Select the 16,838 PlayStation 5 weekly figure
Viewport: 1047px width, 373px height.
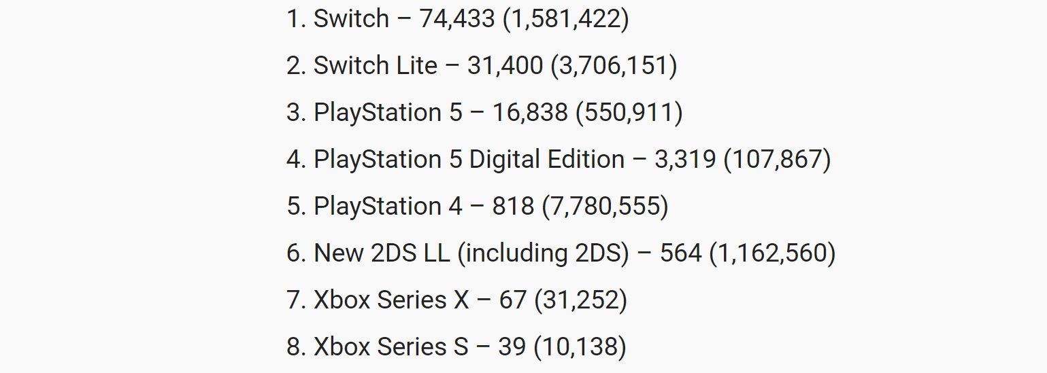point(530,113)
